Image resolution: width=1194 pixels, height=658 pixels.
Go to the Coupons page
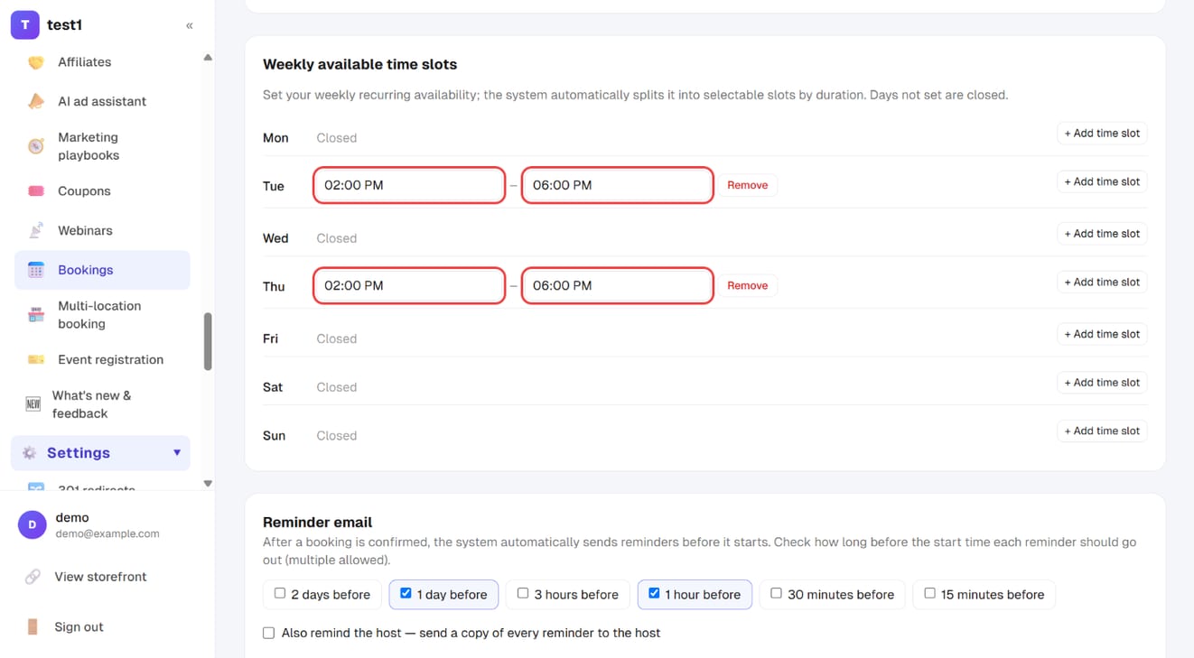coord(102,191)
